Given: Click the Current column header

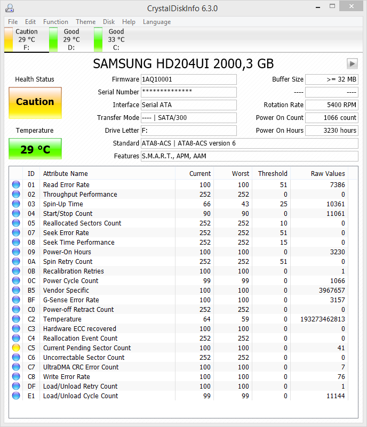Looking at the screenshot, I should point(194,173).
